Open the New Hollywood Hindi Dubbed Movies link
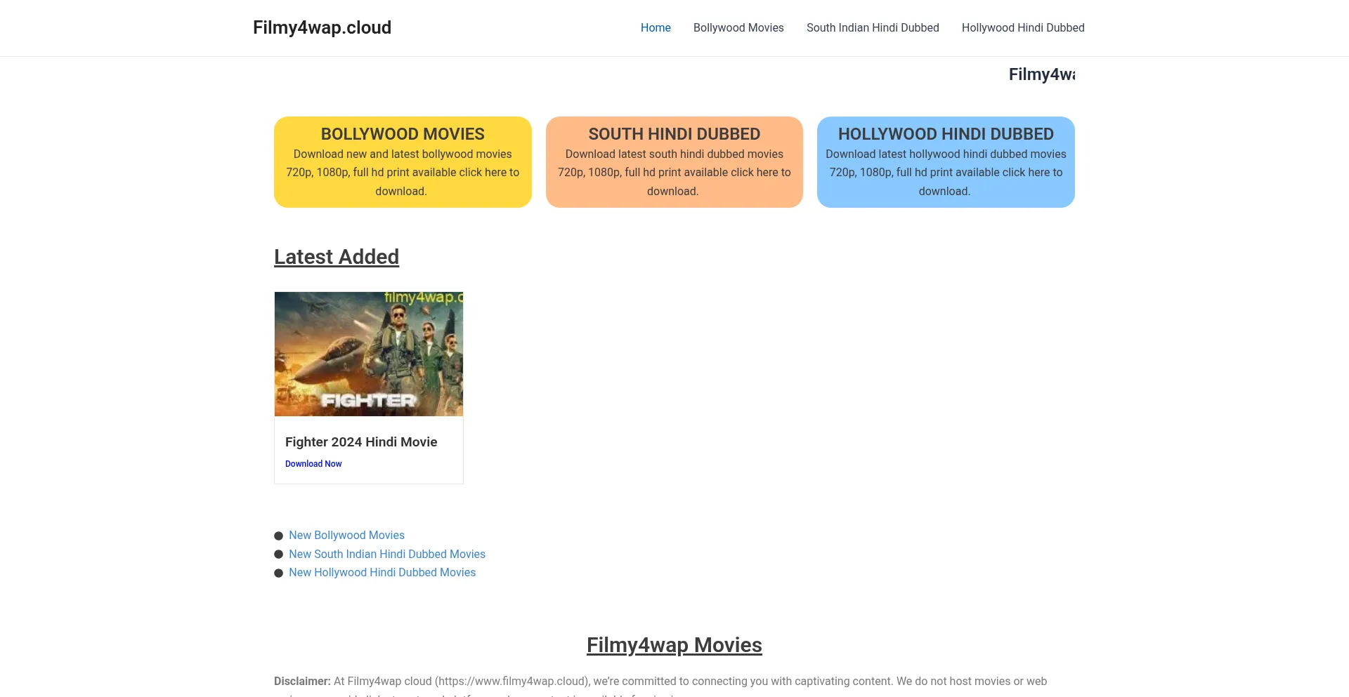The width and height of the screenshot is (1349, 697). (382, 572)
